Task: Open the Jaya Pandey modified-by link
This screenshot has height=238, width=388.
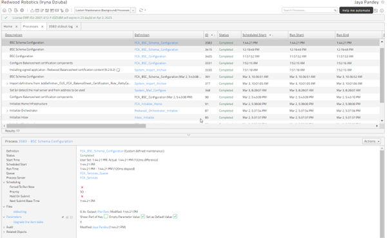Action: pos(100,227)
